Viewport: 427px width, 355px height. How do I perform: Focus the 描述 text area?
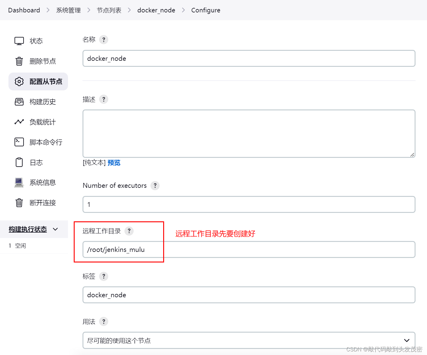point(249,134)
